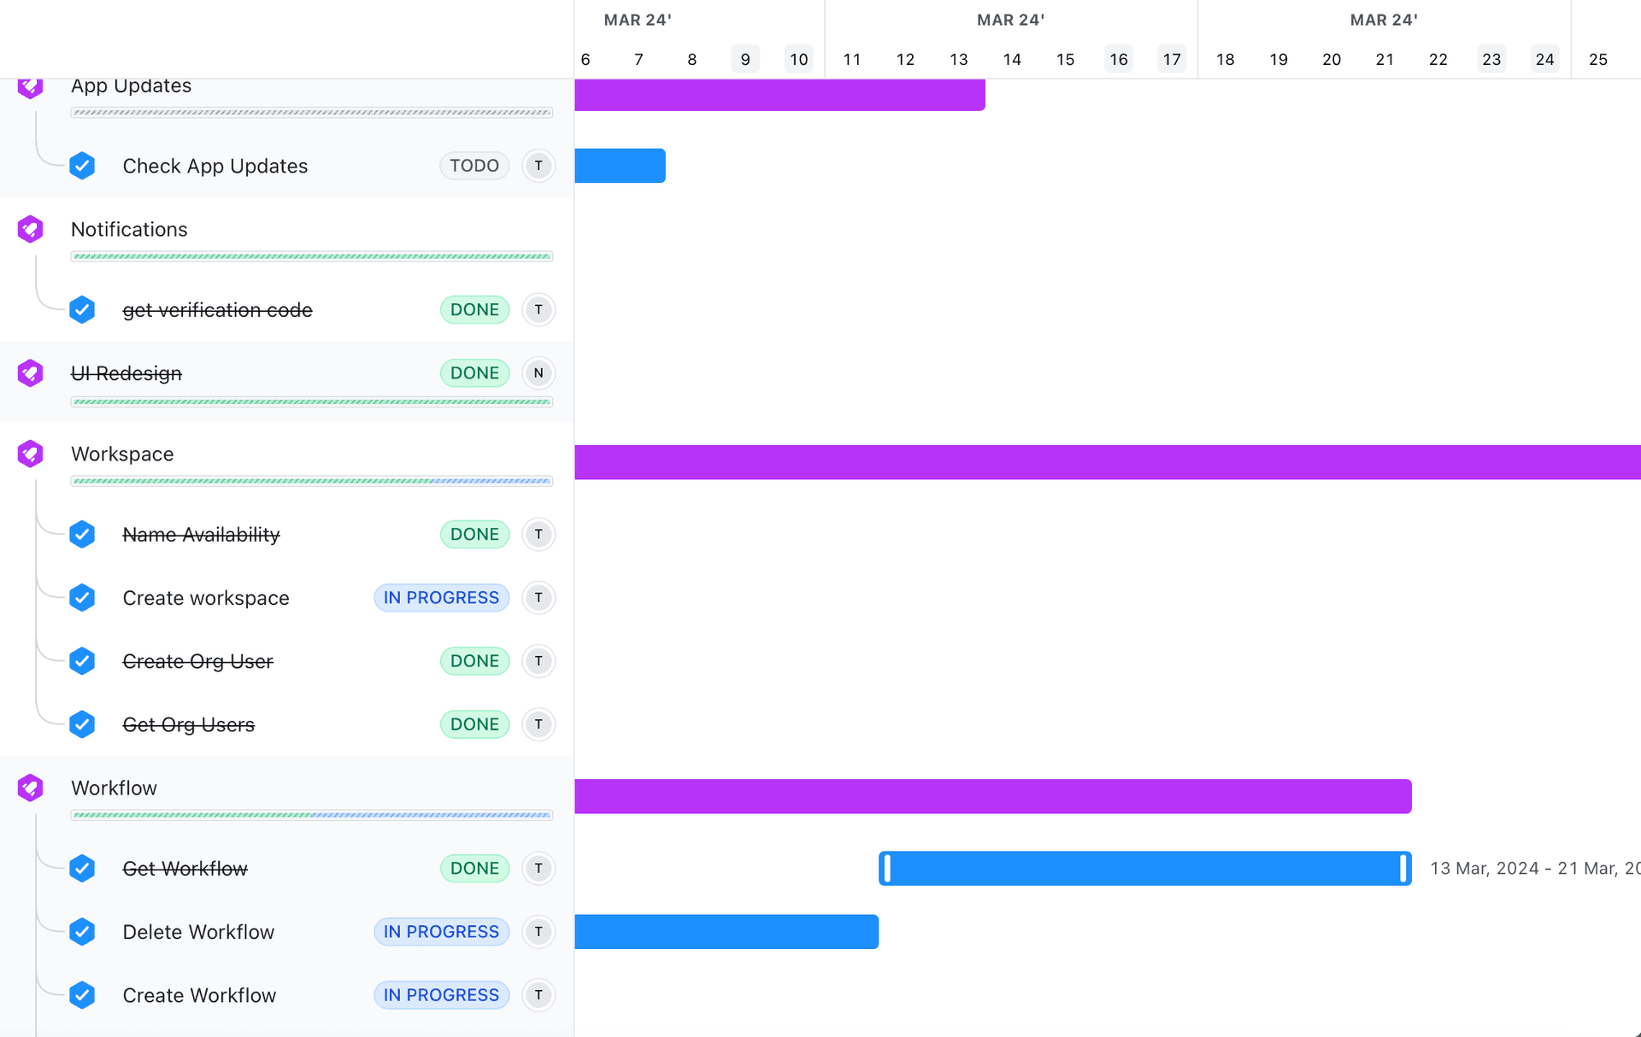Screen dimensions: 1641x1037
Task: Open the Name Availability task
Action: (x=201, y=535)
